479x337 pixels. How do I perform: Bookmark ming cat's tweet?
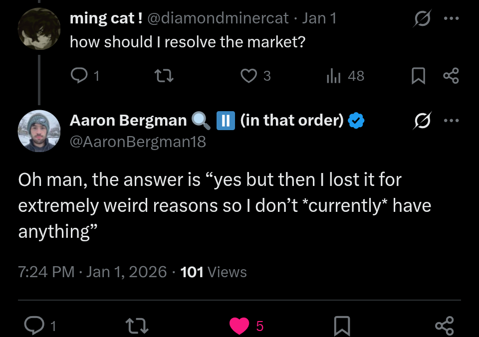tap(418, 76)
